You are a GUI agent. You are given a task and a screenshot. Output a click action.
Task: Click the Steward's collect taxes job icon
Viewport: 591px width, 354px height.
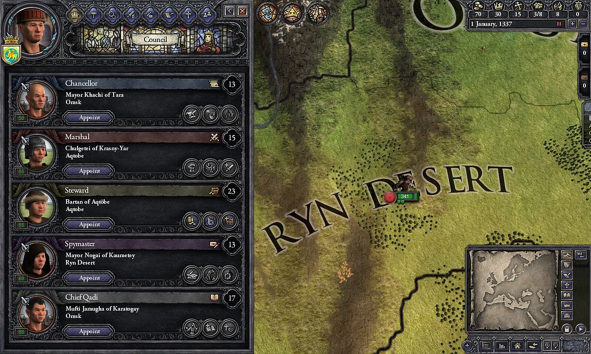point(192,221)
